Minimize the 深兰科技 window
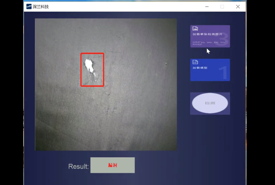 [207, 6]
